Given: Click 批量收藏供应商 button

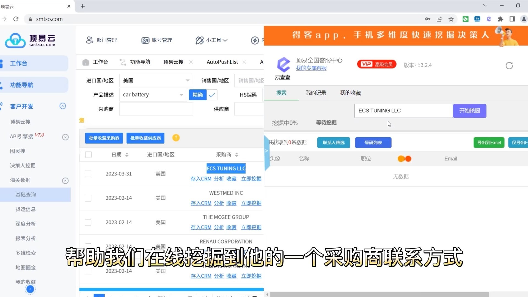Looking at the screenshot, I should (x=145, y=138).
